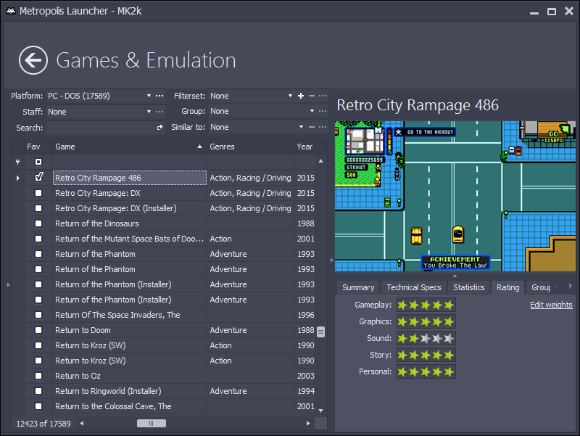The image size is (580, 436).
Task: Switch to the Summary tab
Action: (x=358, y=287)
